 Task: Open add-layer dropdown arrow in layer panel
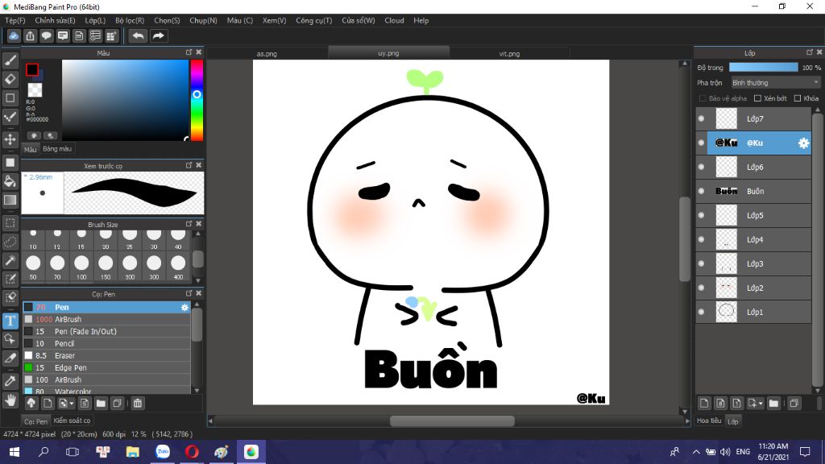[x=761, y=404]
